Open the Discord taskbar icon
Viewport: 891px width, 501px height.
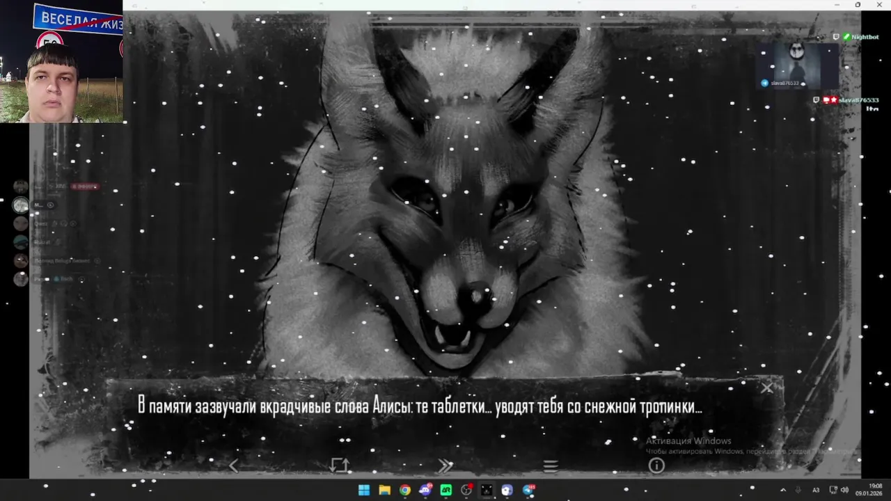click(425, 490)
